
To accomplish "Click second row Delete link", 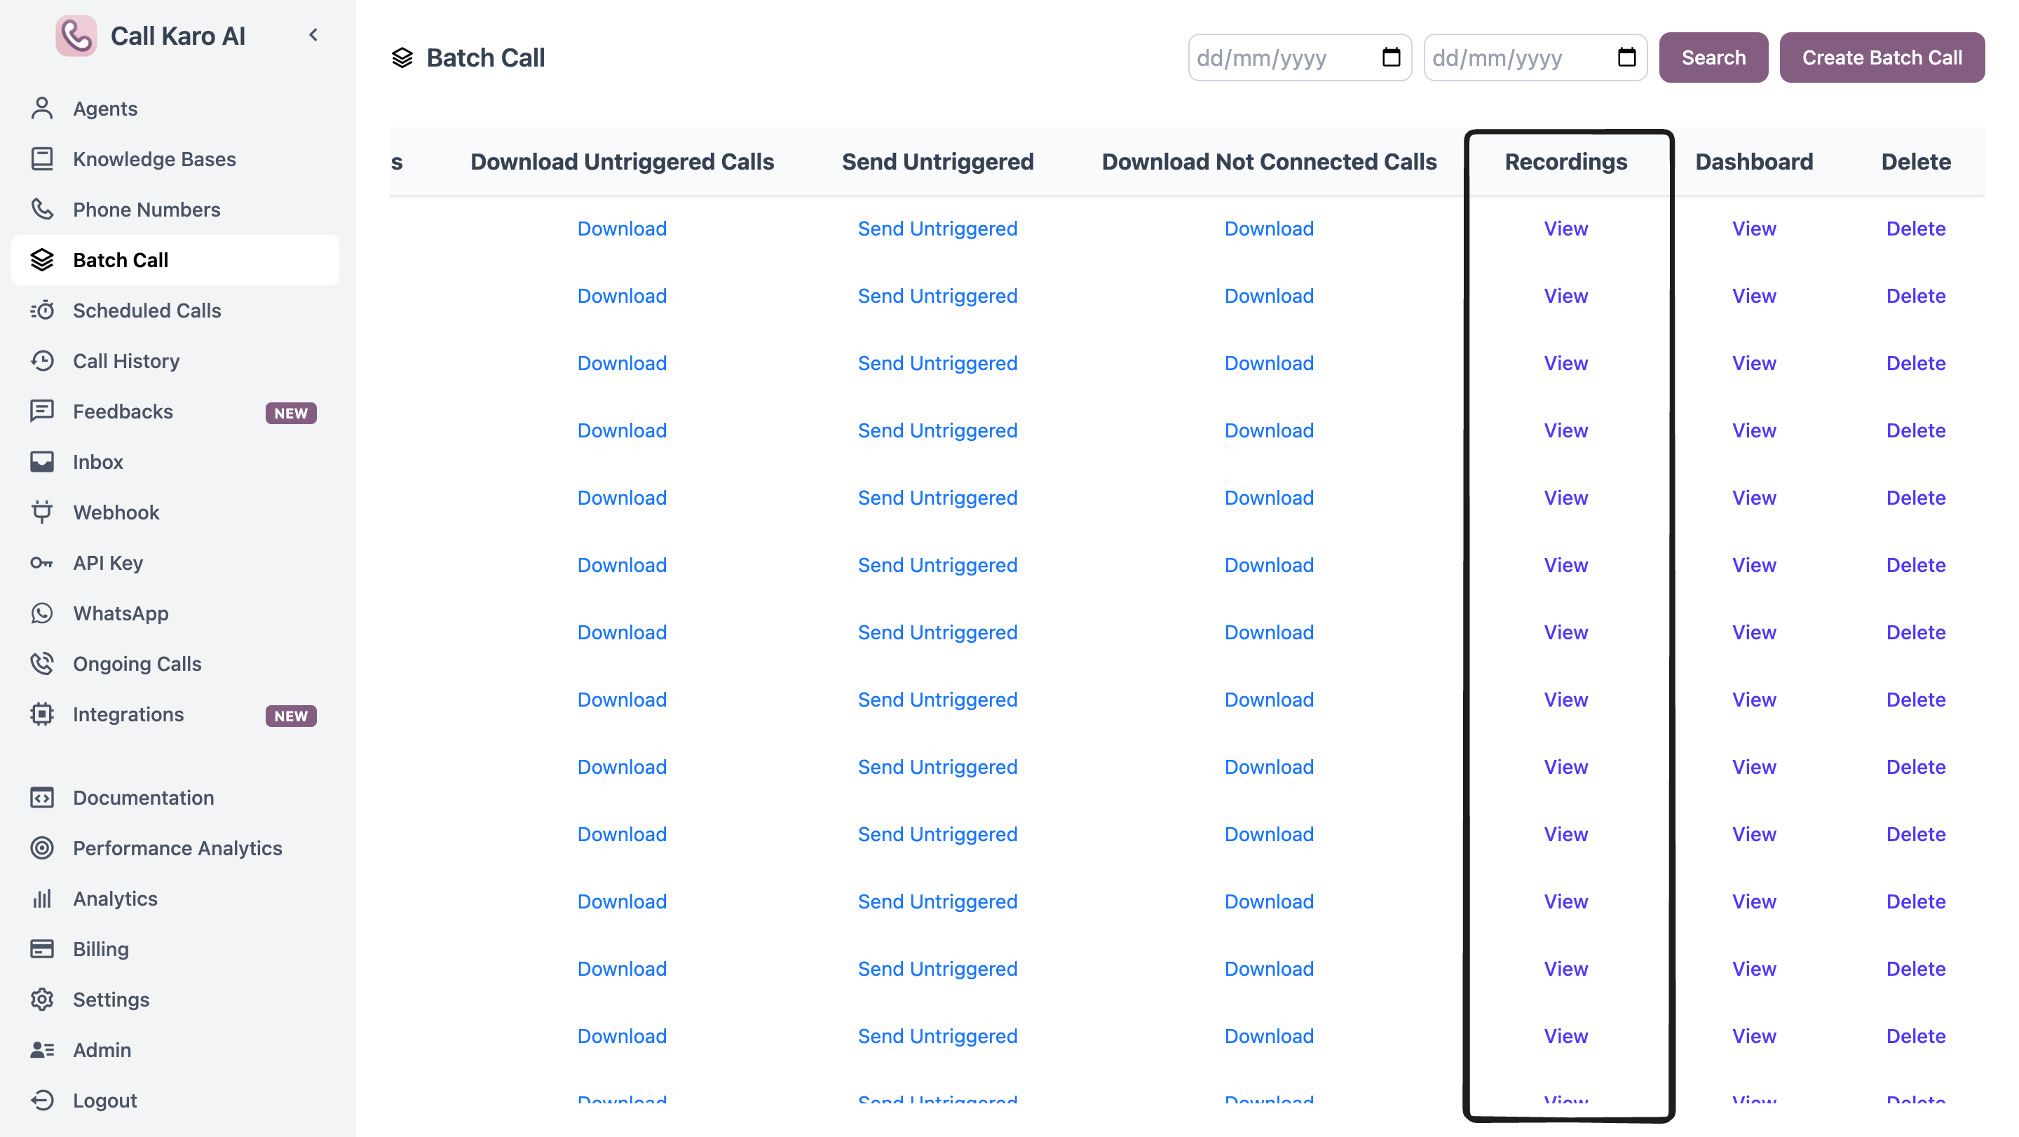I will pos(1915,295).
